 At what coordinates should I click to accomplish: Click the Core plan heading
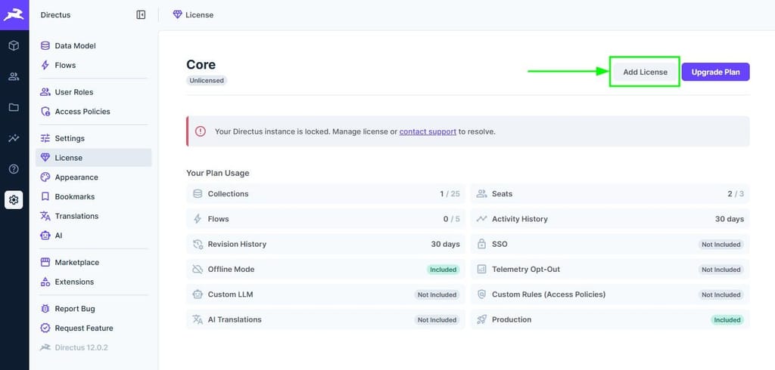point(201,65)
